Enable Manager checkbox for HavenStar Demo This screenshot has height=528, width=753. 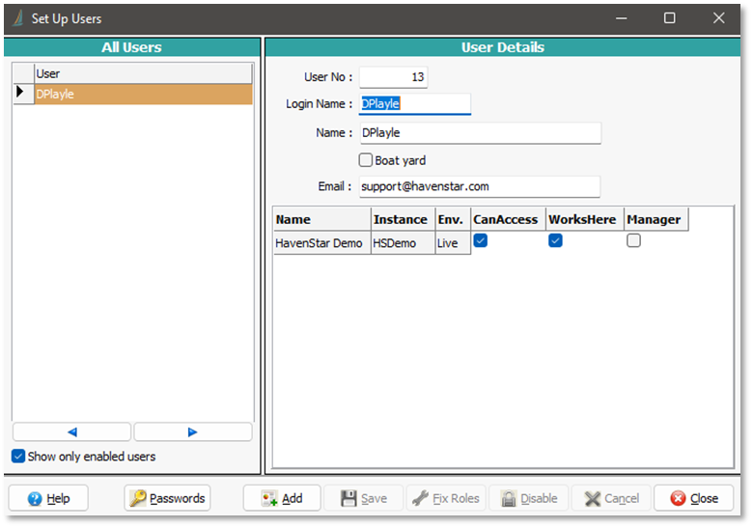pyautogui.click(x=633, y=241)
